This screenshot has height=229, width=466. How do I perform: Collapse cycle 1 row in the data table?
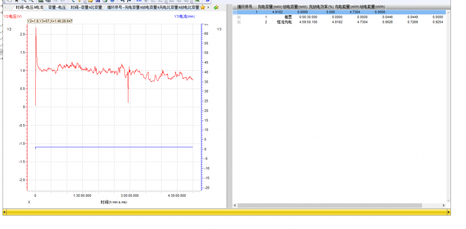[x=235, y=12]
